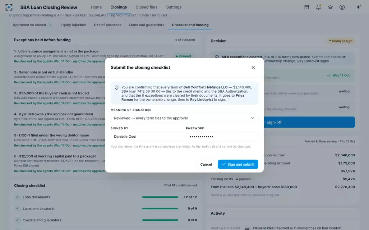Click the $175,000 amount

[x=347, y=163]
